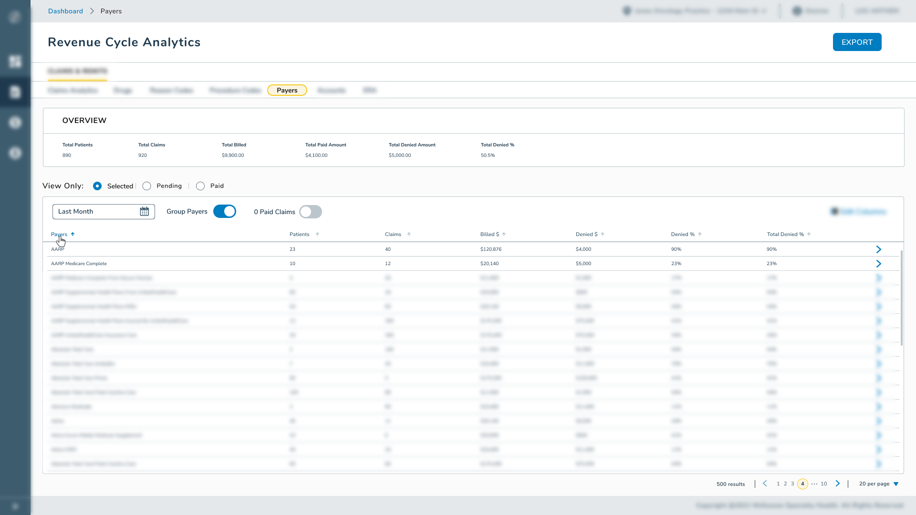Image resolution: width=916 pixels, height=515 pixels.
Task: Expand the AARP Medicare Complete row chevron
Action: 879,264
